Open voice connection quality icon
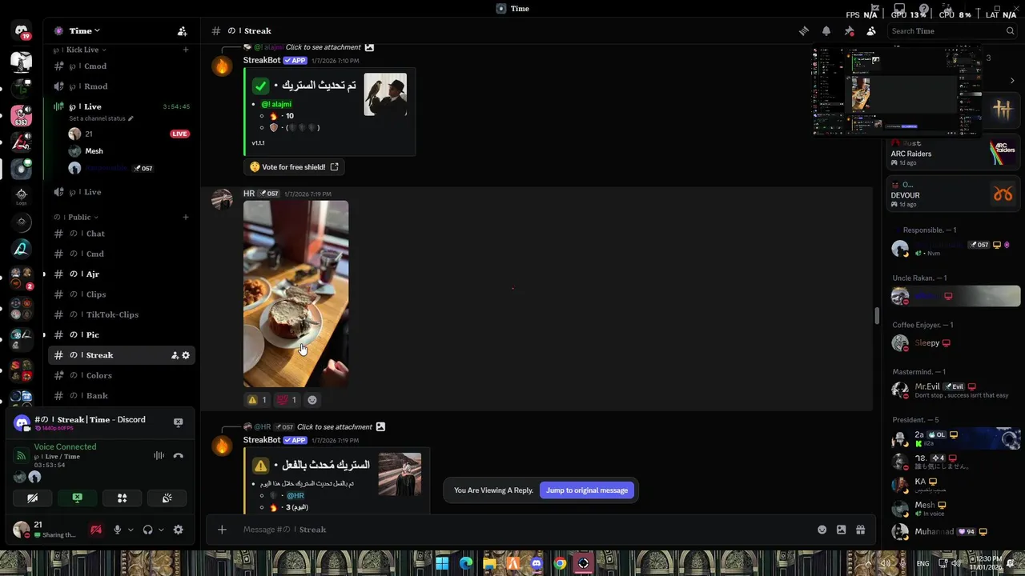 coord(22,455)
